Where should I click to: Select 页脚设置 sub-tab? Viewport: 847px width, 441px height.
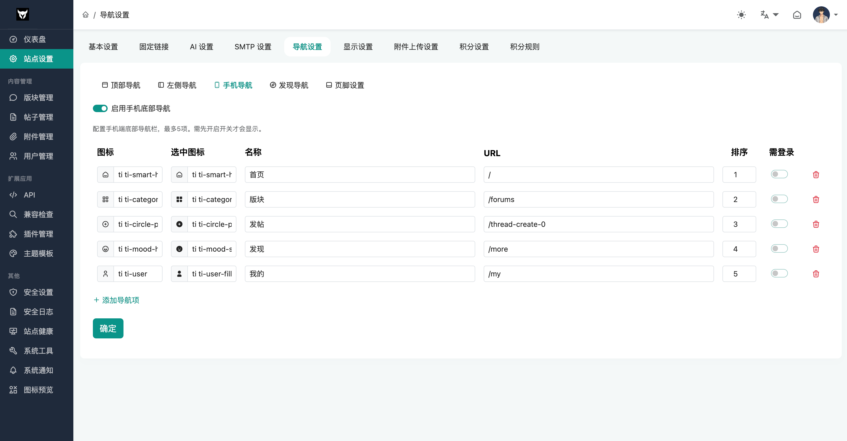pos(345,85)
